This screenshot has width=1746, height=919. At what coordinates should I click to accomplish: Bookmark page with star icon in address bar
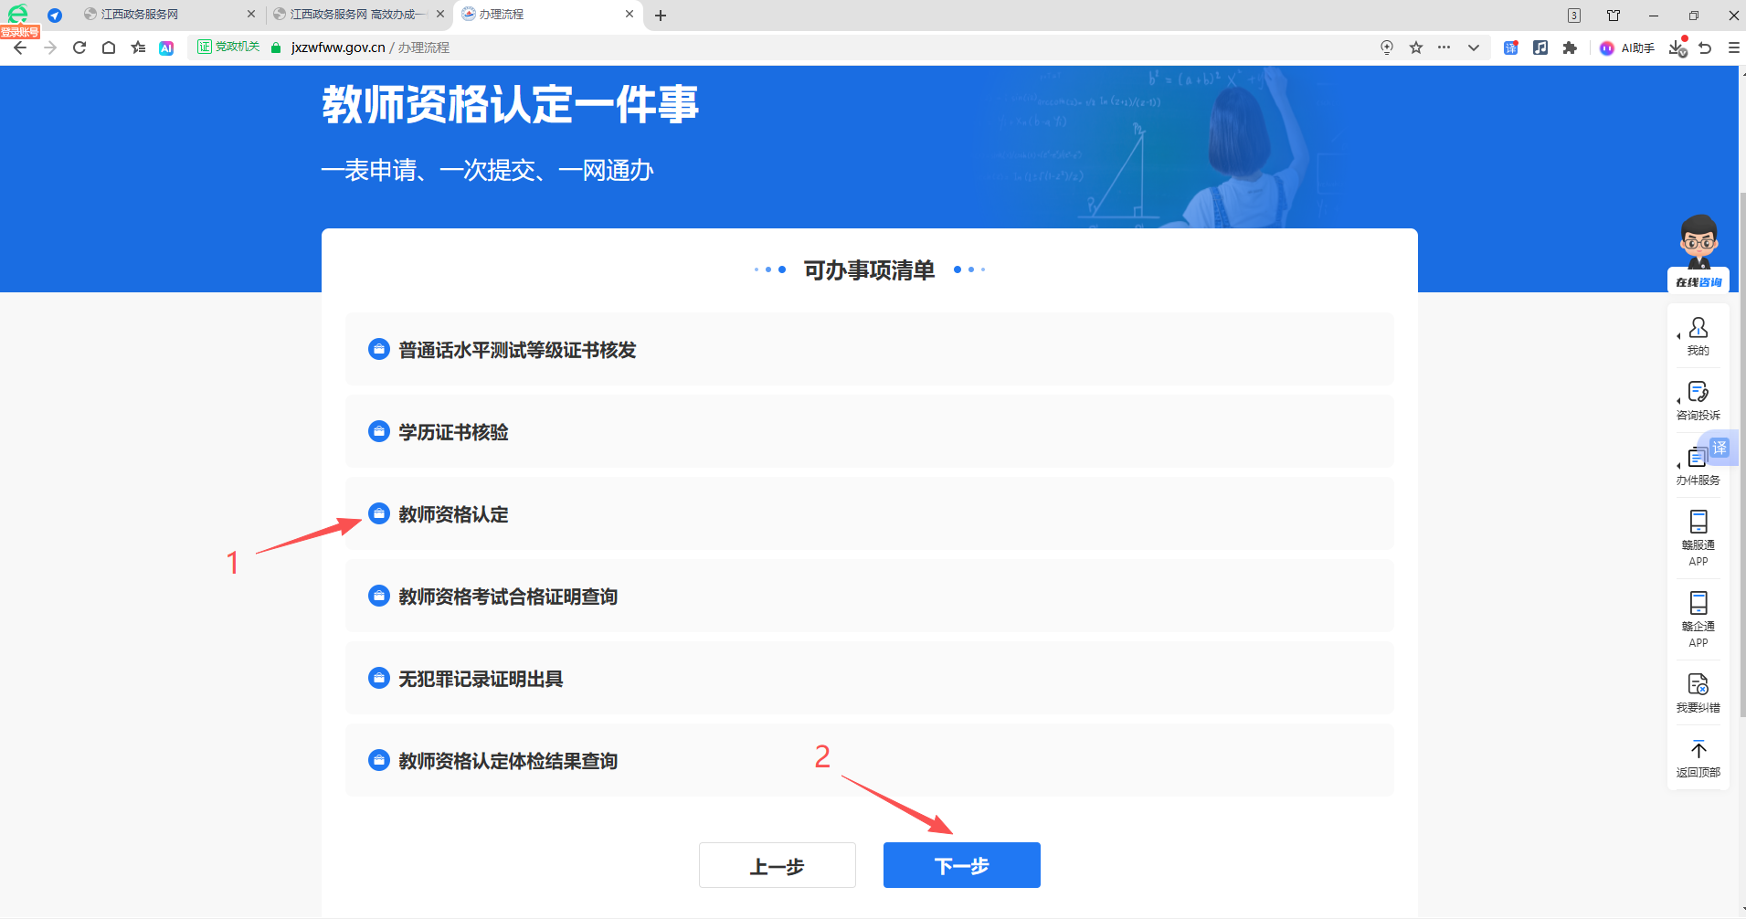(x=1415, y=48)
